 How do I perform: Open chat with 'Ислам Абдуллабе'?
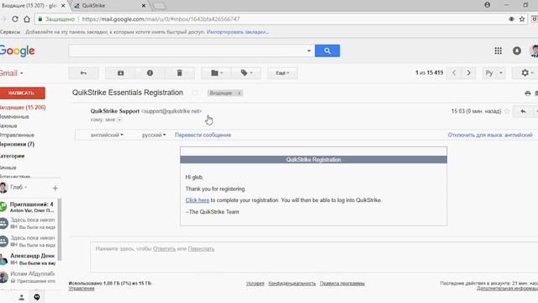(28, 277)
